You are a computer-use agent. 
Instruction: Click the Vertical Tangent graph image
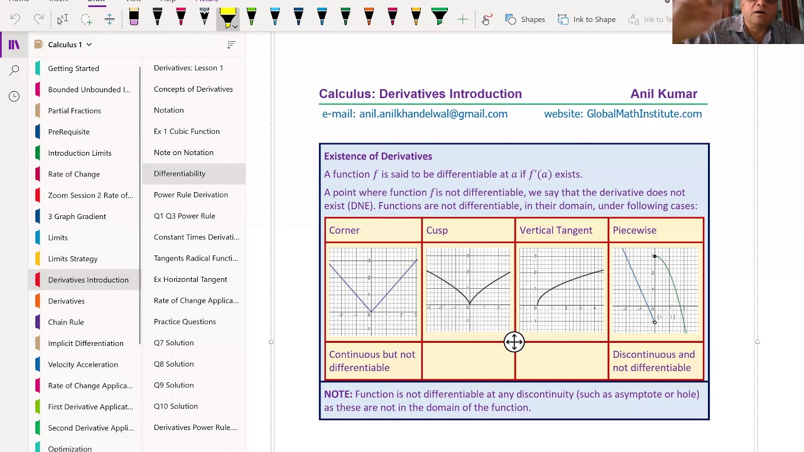pos(562,289)
